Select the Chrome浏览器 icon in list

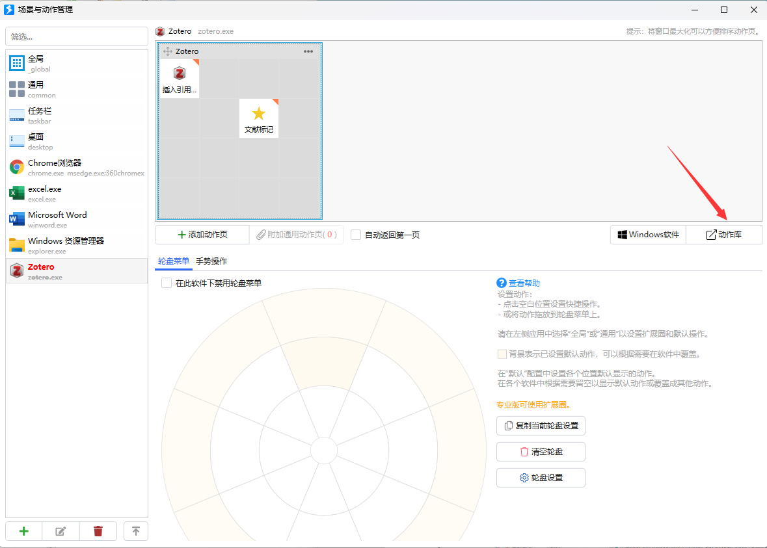click(17, 167)
